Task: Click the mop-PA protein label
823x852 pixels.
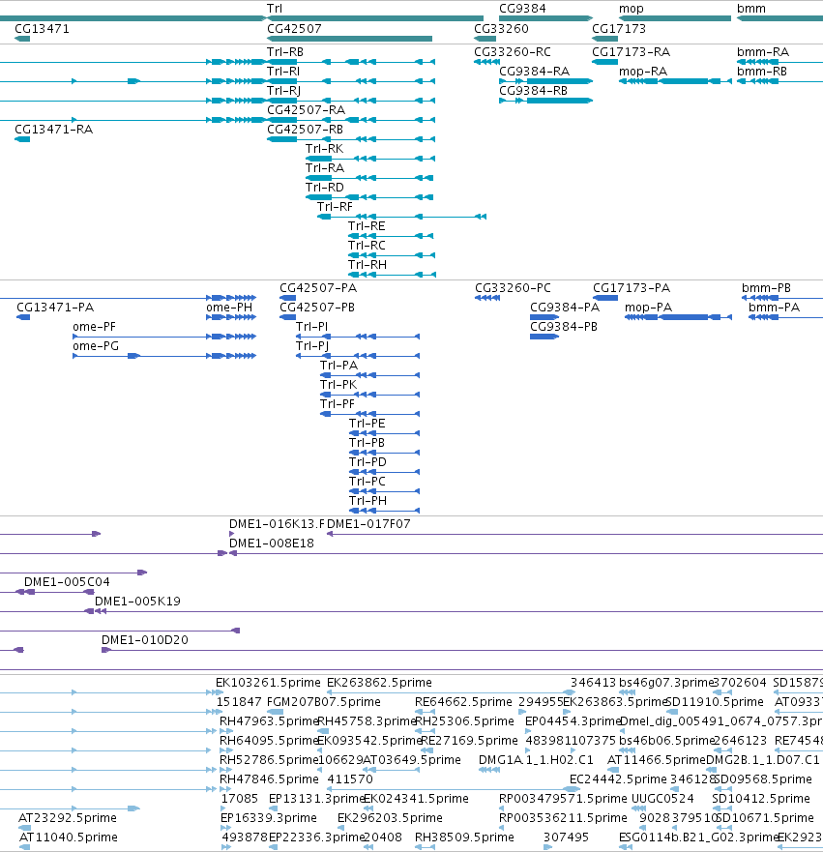Action: (x=648, y=308)
